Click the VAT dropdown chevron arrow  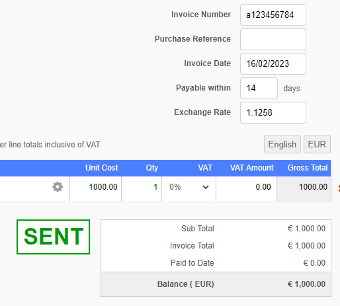click(x=206, y=187)
